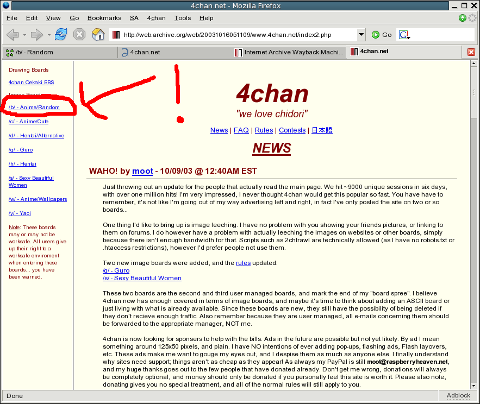Click the 4chan title logo

(272, 93)
